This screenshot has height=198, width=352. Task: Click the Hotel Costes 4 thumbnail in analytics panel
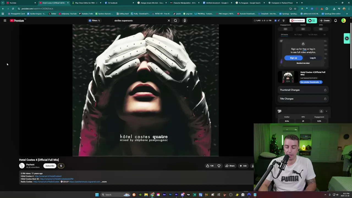tap(288, 77)
